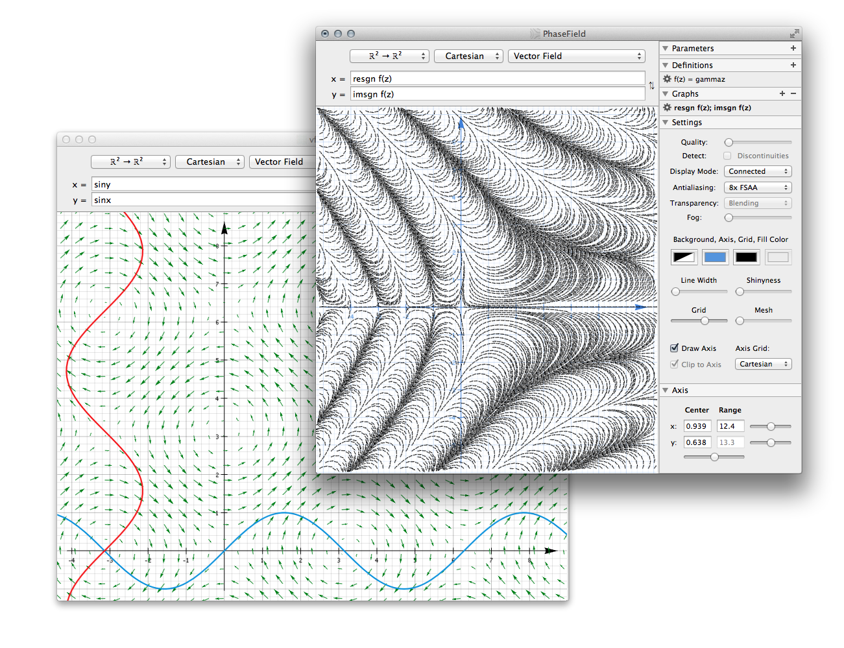Add a new parameter with the plus icon
844x648 pixels.
(x=793, y=49)
